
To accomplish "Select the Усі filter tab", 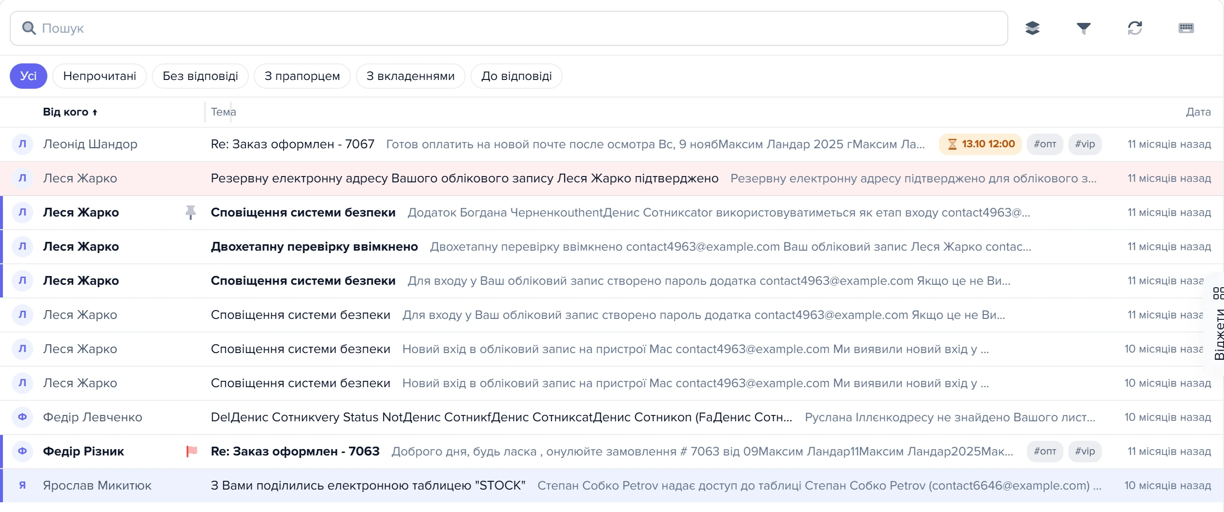I will [x=28, y=76].
